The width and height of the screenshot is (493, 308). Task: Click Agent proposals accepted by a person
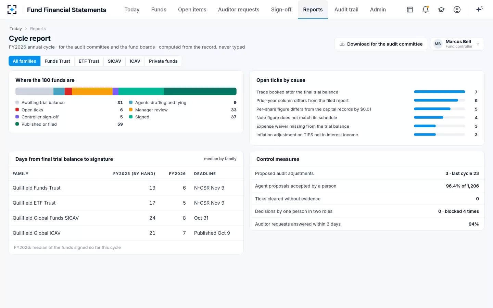click(367, 186)
